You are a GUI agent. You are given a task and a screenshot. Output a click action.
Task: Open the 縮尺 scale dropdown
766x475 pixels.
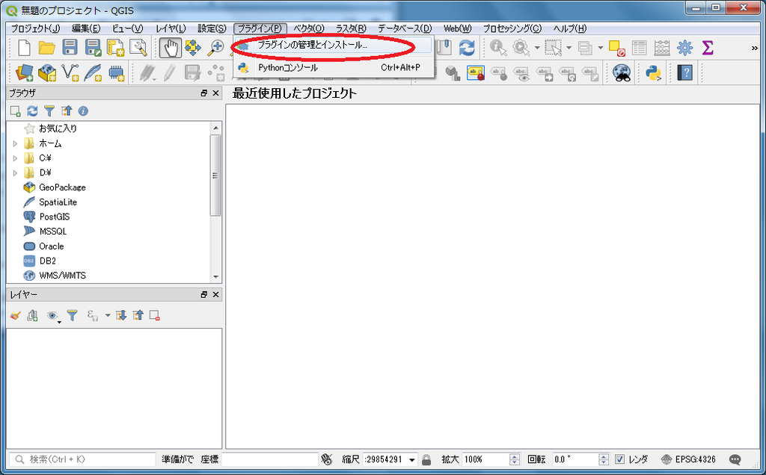pyautogui.click(x=411, y=459)
